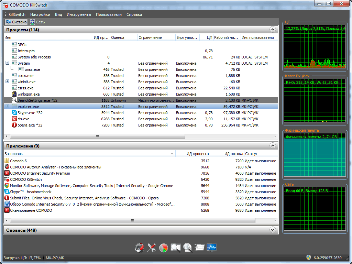The image size is (352, 264).
Task: Sort processes by Имя column header
Action: (48, 37)
